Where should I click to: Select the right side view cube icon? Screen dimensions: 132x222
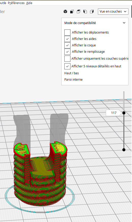tap(92, 12)
